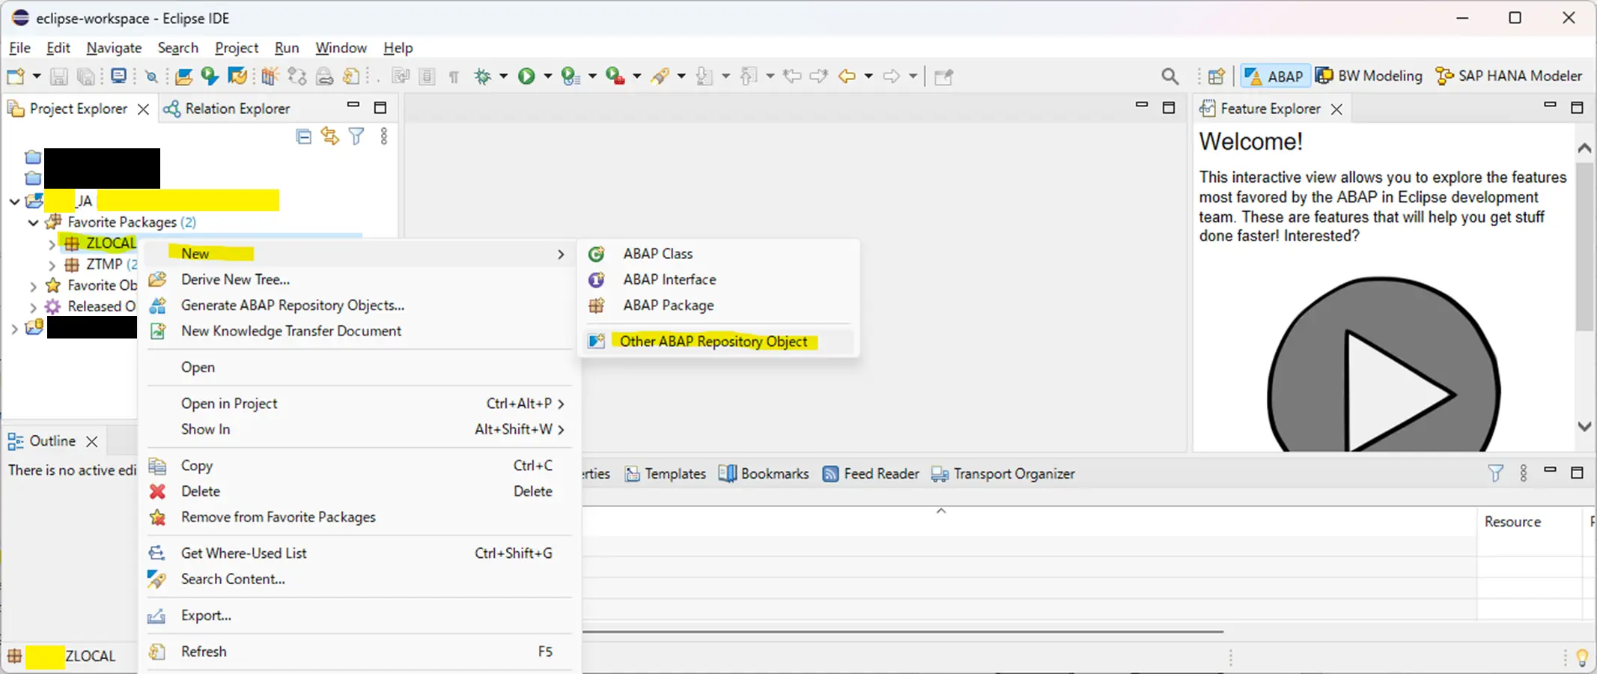Toggle Show Whitespace Characters pilcrow icon
This screenshot has height=674, width=1597.
(x=454, y=76)
